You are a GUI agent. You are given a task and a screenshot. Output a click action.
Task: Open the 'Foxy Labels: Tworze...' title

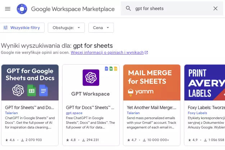click(206, 108)
